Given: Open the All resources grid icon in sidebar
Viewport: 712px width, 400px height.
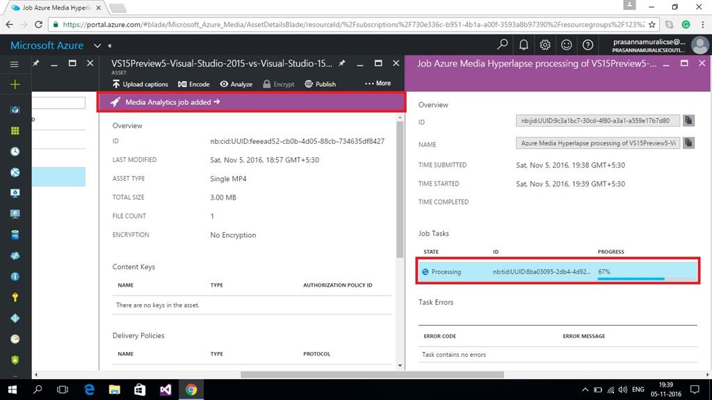Looking at the screenshot, I should coord(15,131).
